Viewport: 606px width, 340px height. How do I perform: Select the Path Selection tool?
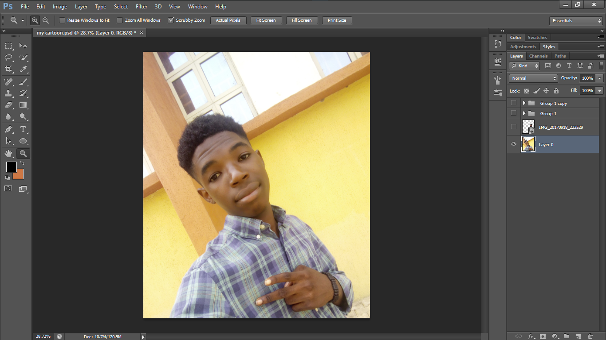(8, 141)
